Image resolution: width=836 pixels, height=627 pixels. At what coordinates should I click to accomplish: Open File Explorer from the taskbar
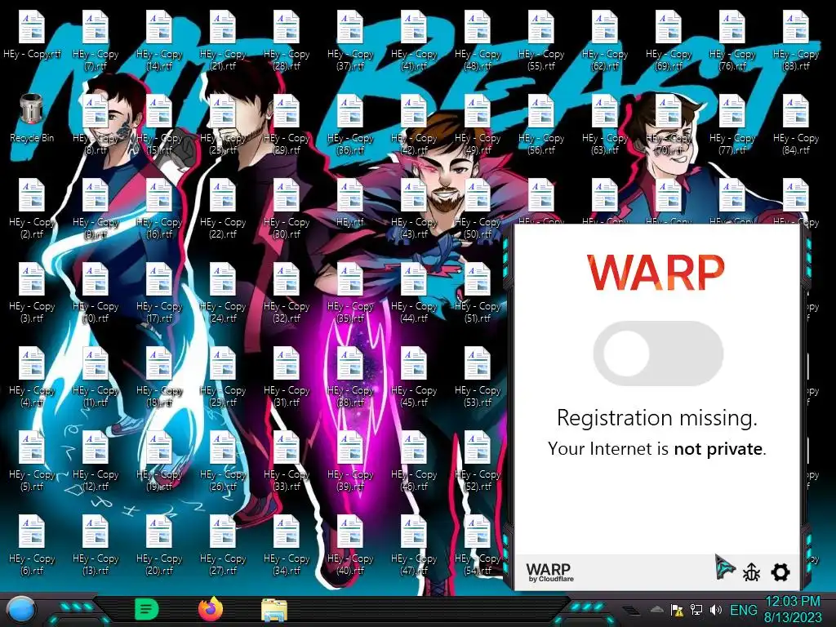274,610
